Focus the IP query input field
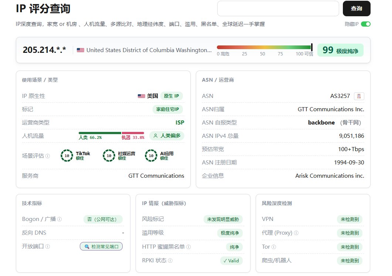This screenshot has height=276, width=392. tap(278, 8)
